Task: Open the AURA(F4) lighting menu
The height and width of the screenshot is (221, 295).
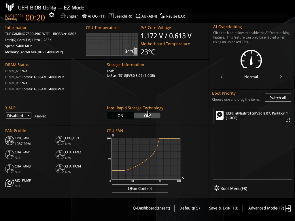Action: pyautogui.click(x=146, y=16)
